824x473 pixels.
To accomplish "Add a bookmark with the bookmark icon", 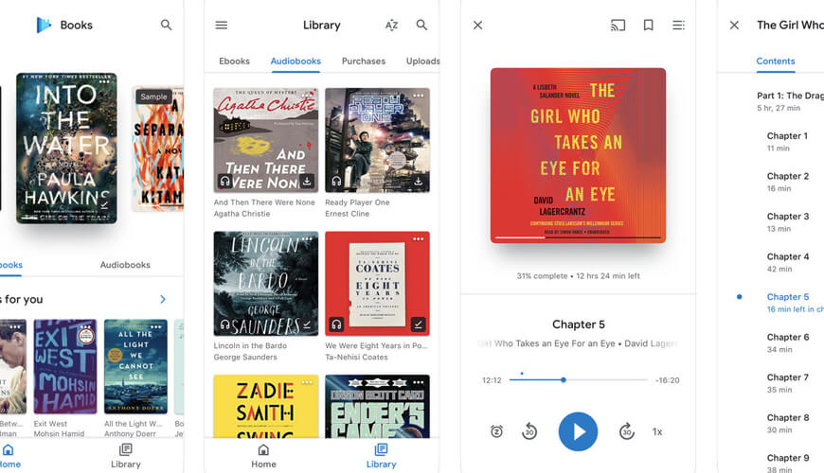I will [x=649, y=25].
